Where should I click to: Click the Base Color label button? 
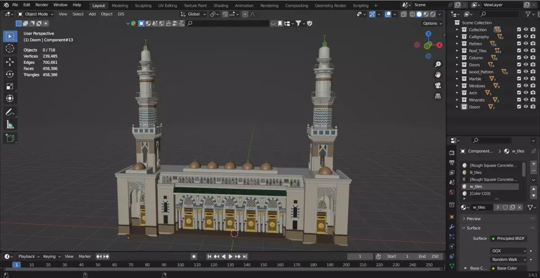click(508, 268)
